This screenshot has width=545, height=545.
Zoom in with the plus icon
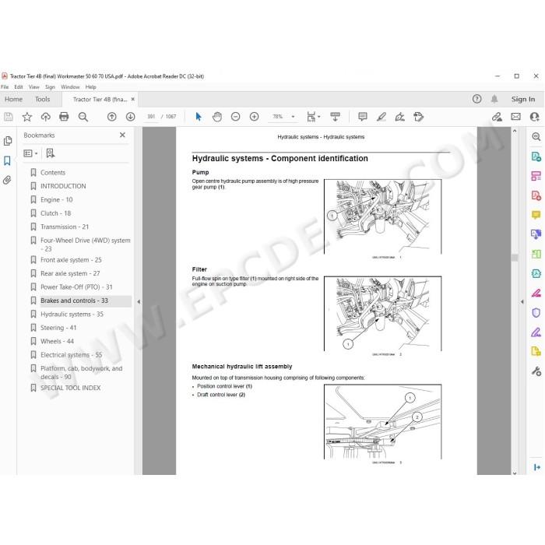(x=255, y=117)
